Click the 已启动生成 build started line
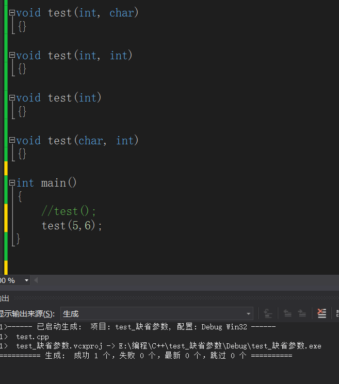This screenshot has height=384, width=339. tap(138, 327)
